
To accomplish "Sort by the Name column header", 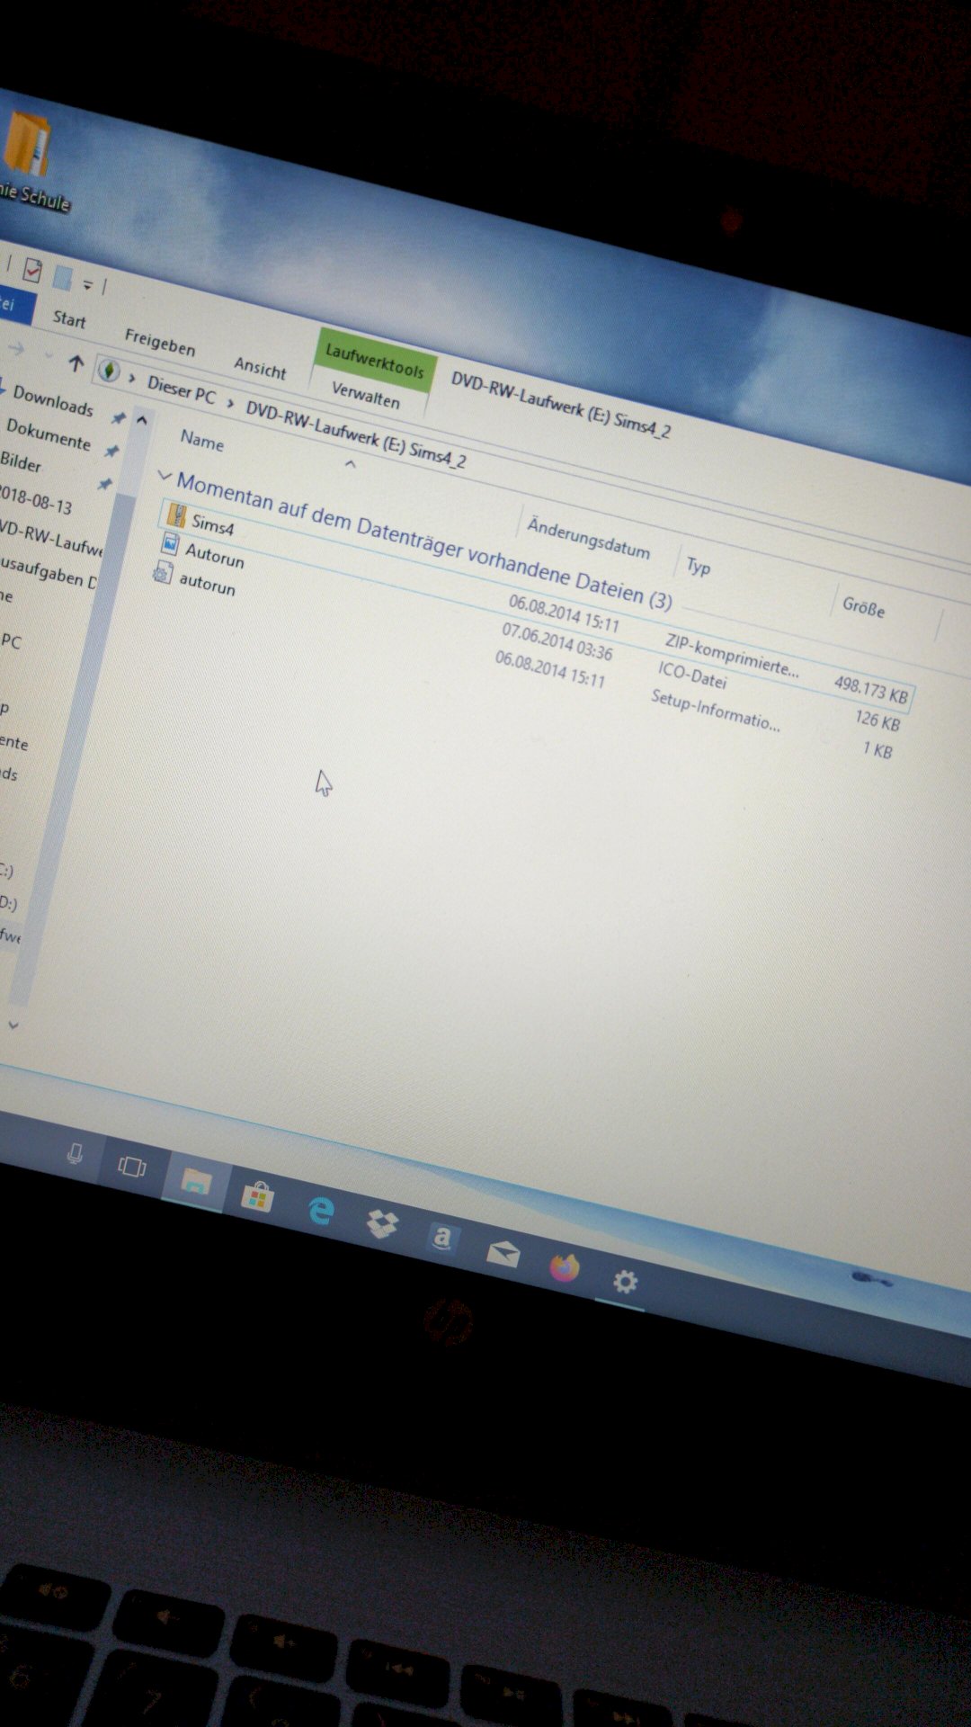I will click(202, 441).
